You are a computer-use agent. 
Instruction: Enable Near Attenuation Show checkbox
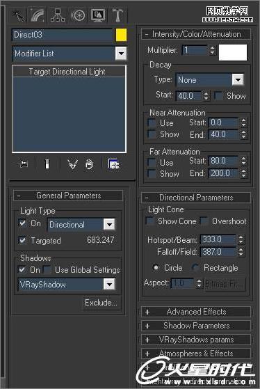pyautogui.click(x=152, y=134)
